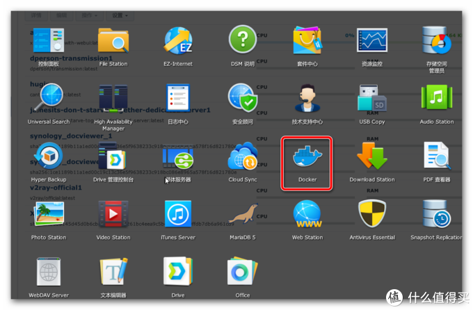The width and height of the screenshot is (473, 310).
Task: Open EZ-Internet wizard
Action: pos(178,41)
